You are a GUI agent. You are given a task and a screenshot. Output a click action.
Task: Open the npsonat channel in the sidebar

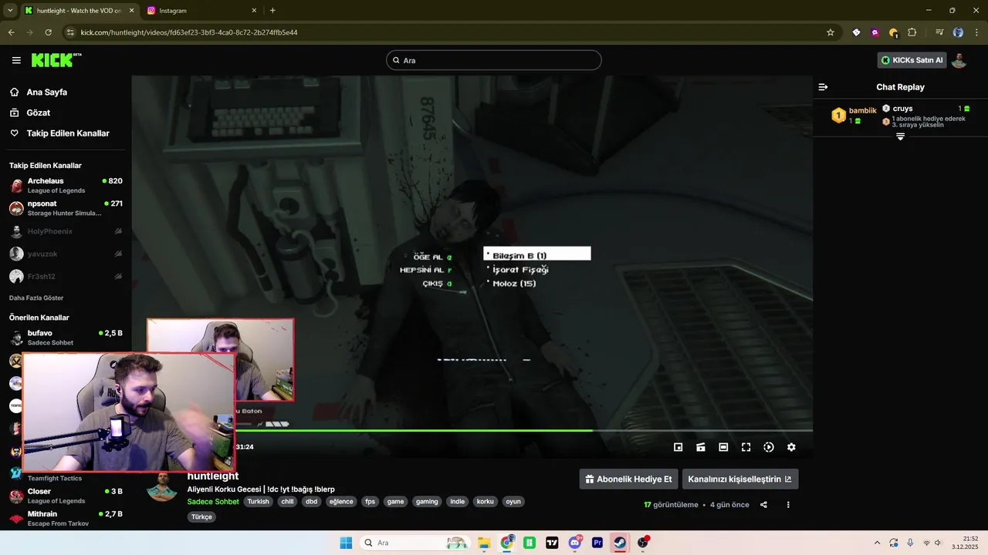point(66,208)
